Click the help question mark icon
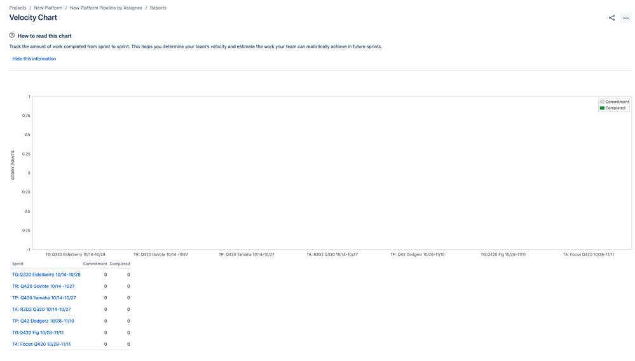635x361 pixels. pos(11,36)
